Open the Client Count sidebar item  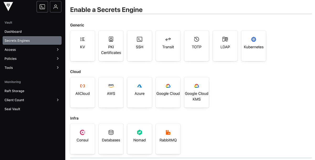(x=32, y=100)
